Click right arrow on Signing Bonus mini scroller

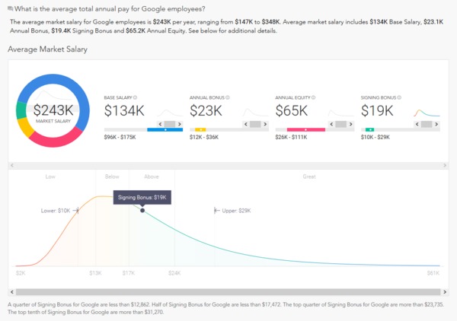(436, 124)
